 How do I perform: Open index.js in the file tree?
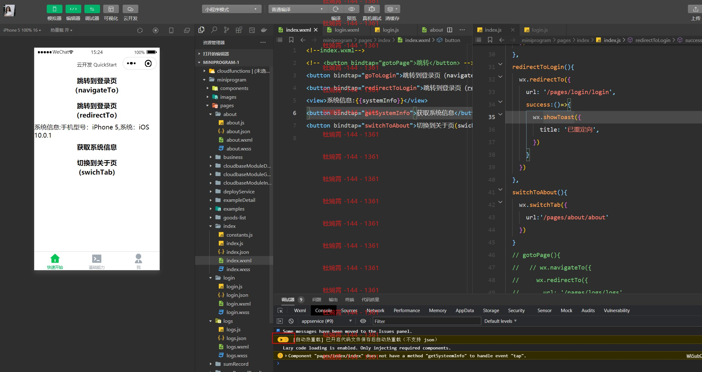pos(235,244)
